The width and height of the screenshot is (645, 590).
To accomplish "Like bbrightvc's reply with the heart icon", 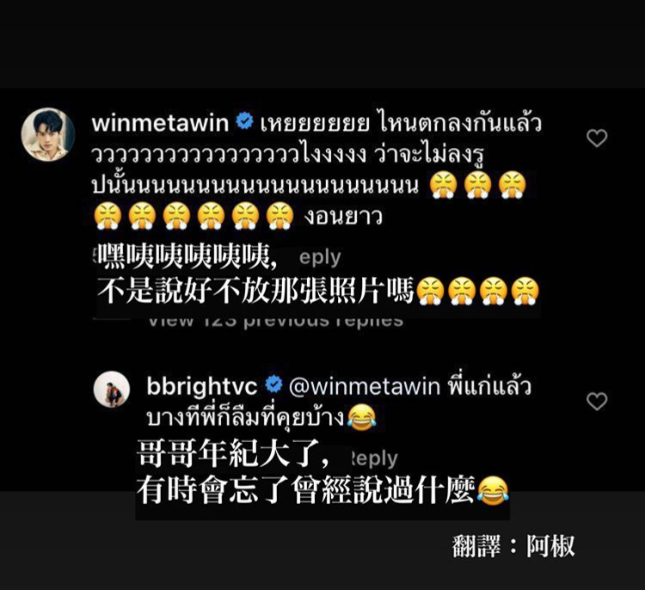I will tap(597, 402).
